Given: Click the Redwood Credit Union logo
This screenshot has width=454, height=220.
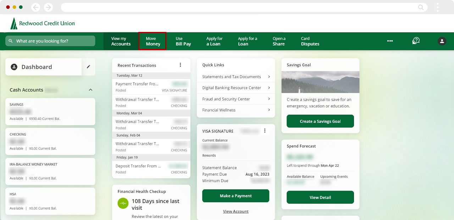Looking at the screenshot, I should [x=43, y=23].
